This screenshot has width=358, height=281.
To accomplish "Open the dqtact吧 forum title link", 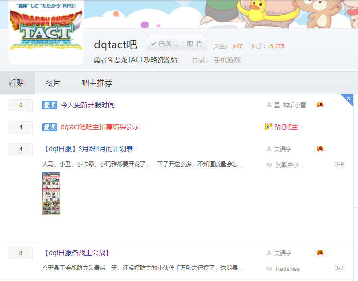I will [x=115, y=45].
